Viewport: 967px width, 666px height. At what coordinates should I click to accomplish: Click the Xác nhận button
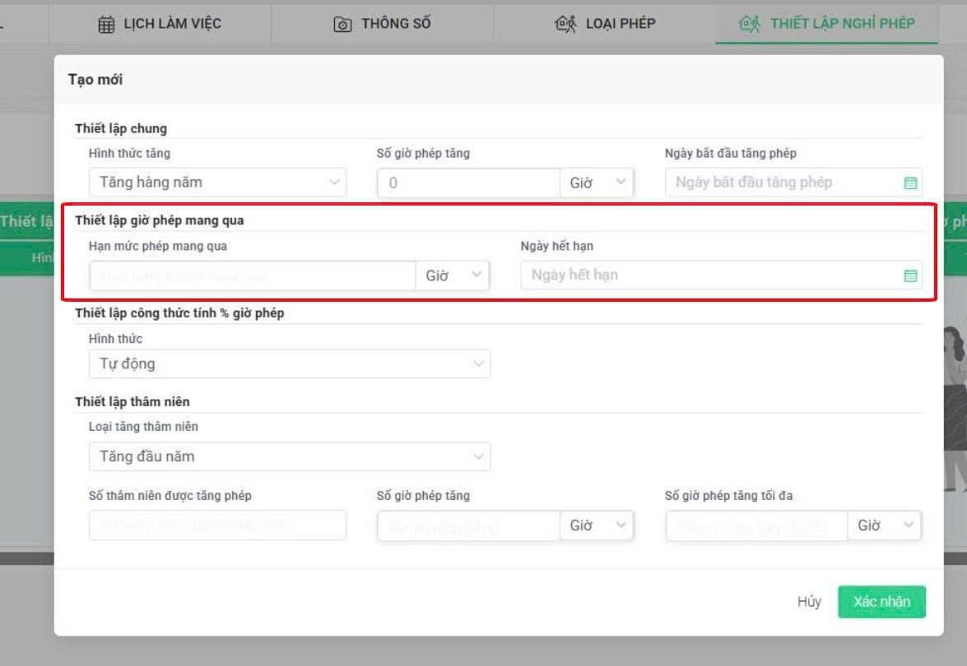[x=882, y=601]
